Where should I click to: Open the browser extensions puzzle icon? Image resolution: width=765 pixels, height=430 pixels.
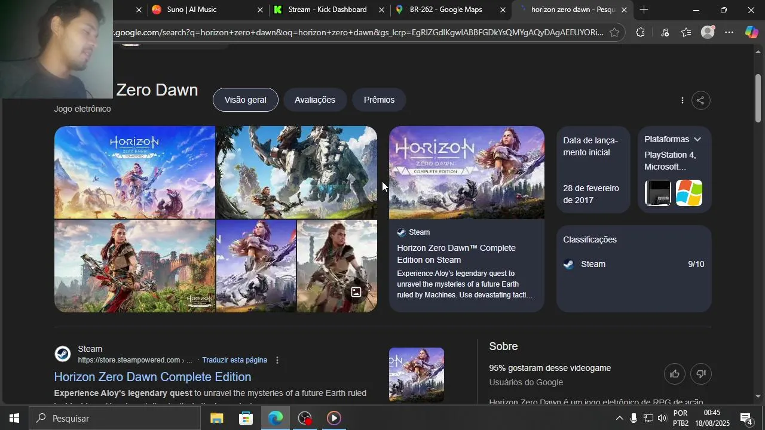point(640,32)
